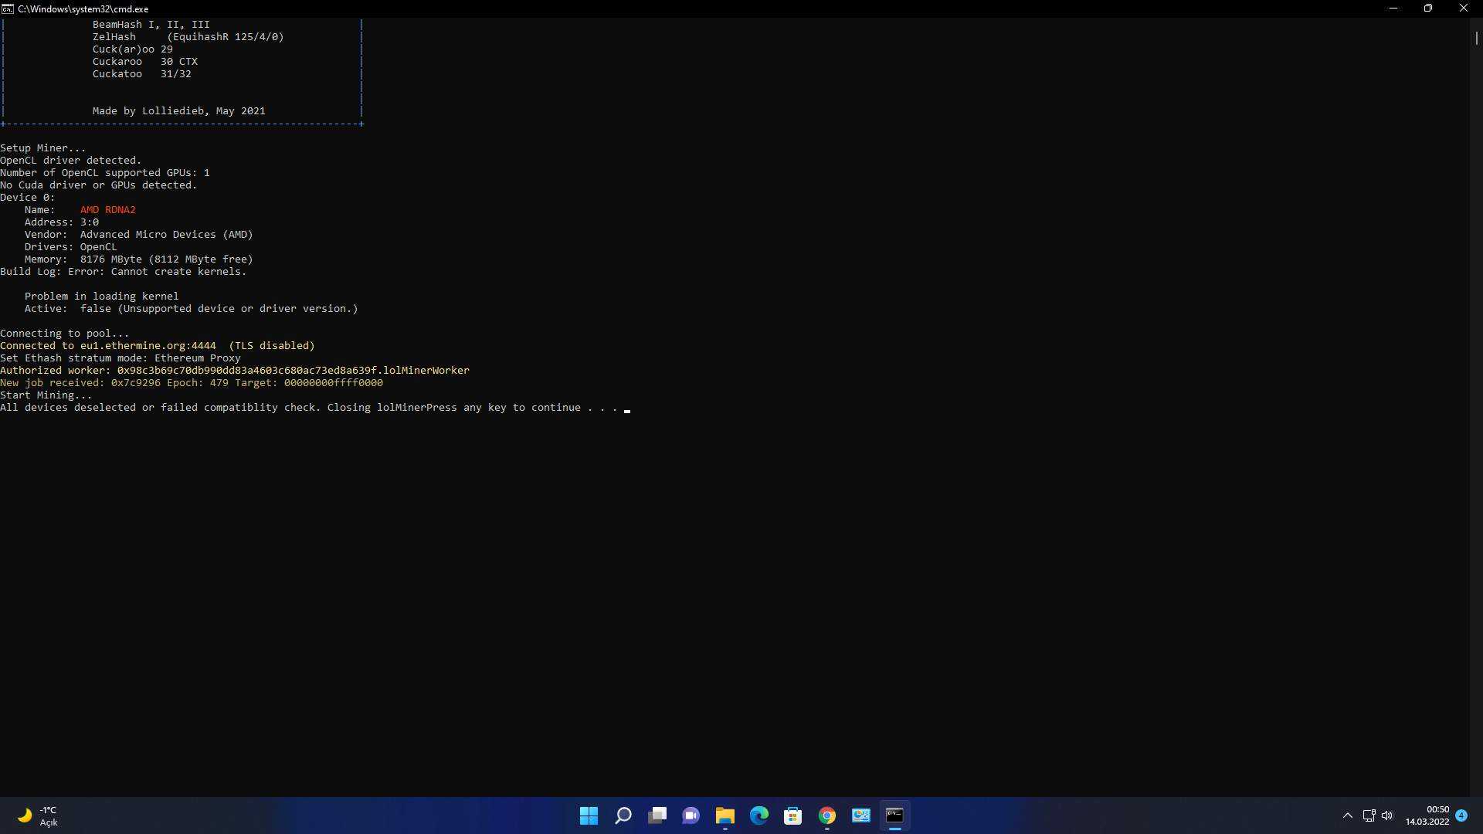Click 'Device 0:' line

pyautogui.click(x=28, y=198)
